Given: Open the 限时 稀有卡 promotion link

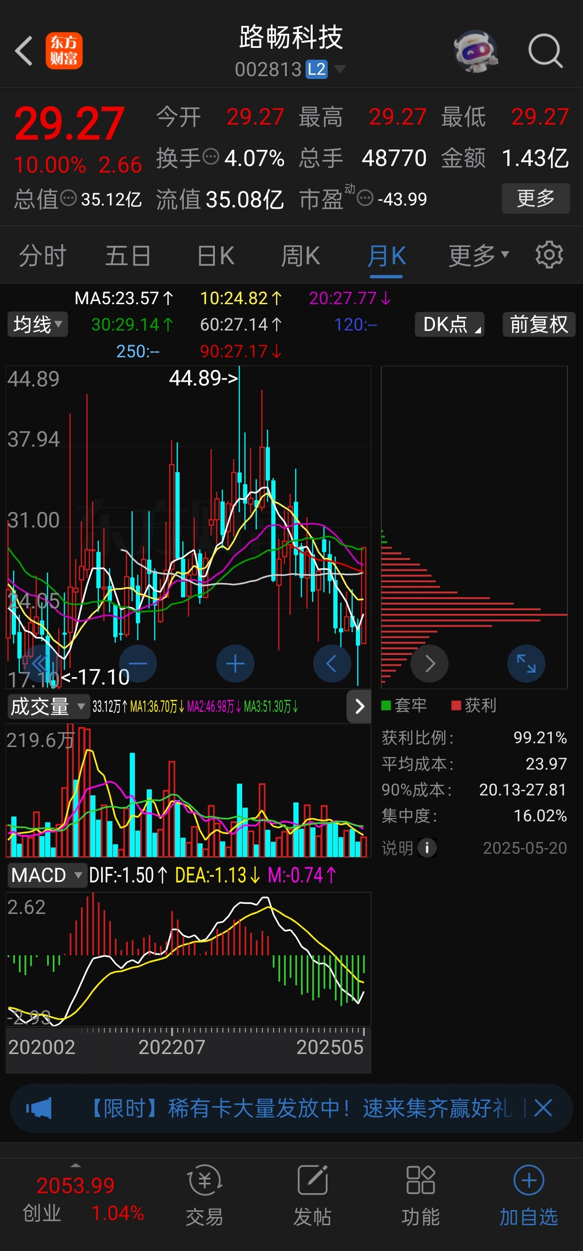Looking at the screenshot, I should (301, 1108).
